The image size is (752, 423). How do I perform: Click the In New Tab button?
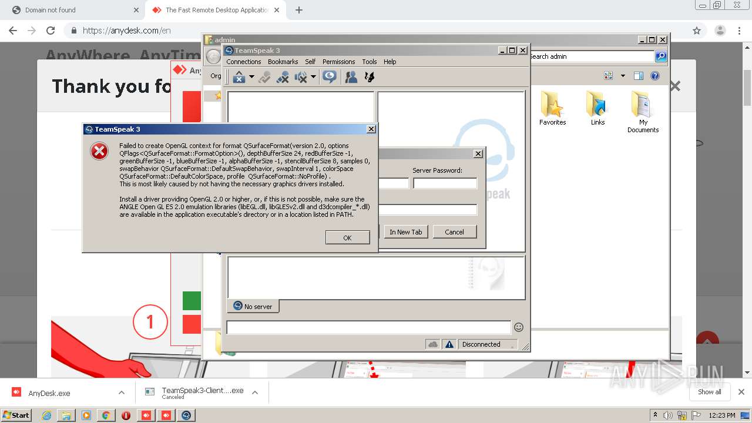pos(405,232)
